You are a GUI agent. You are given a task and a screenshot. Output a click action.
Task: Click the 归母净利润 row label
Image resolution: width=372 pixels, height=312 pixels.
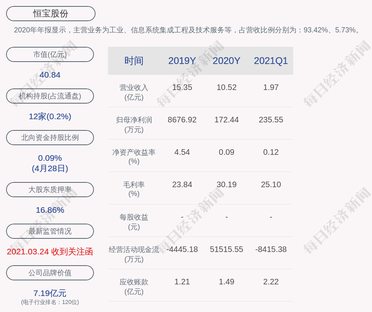[134, 124]
